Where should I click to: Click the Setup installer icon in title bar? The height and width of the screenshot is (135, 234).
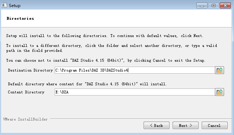[4, 6]
